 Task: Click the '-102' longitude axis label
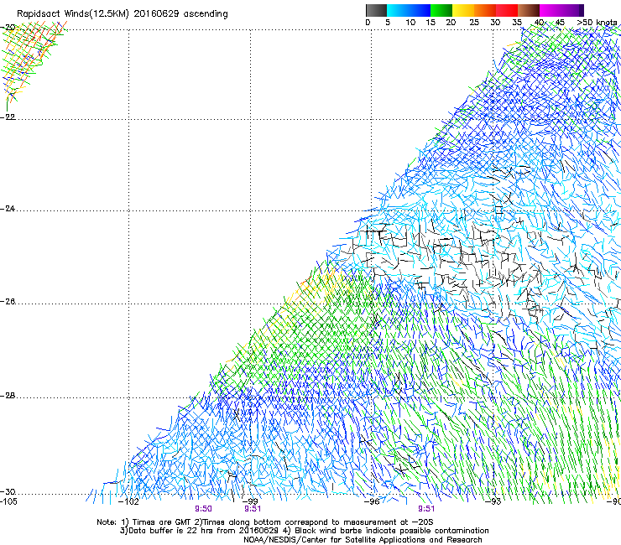click(129, 501)
